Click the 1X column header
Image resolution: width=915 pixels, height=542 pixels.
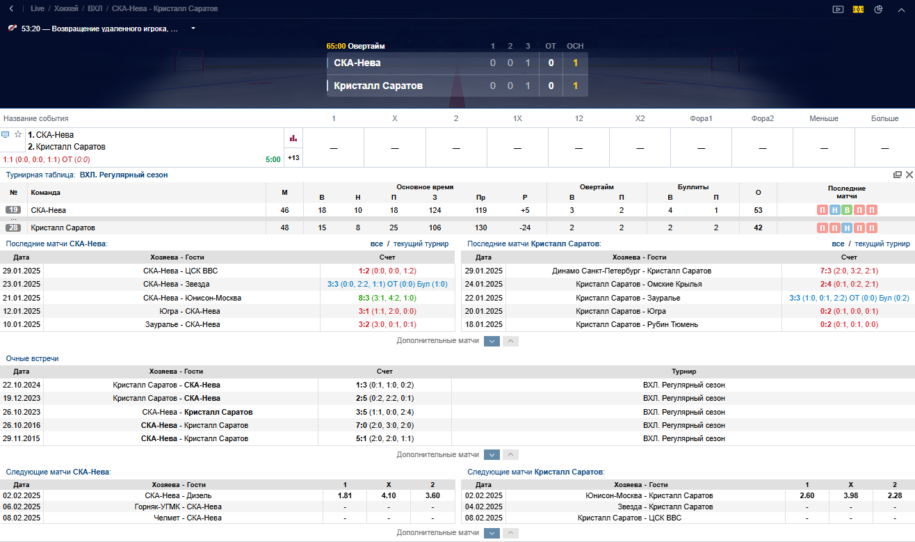(x=517, y=118)
